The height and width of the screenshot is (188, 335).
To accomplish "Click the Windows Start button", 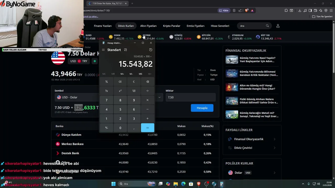I will (113, 184).
